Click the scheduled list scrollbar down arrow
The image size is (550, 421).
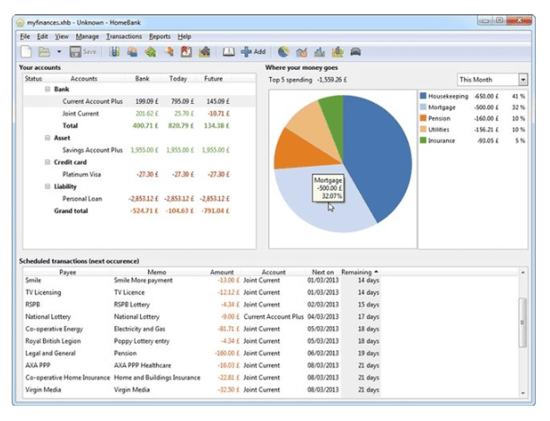click(x=523, y=393)
